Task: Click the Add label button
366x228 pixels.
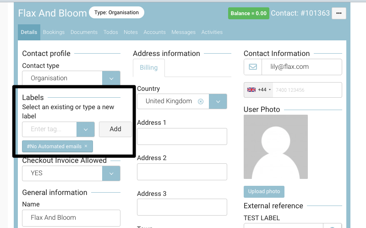Action: coord(115,129)
